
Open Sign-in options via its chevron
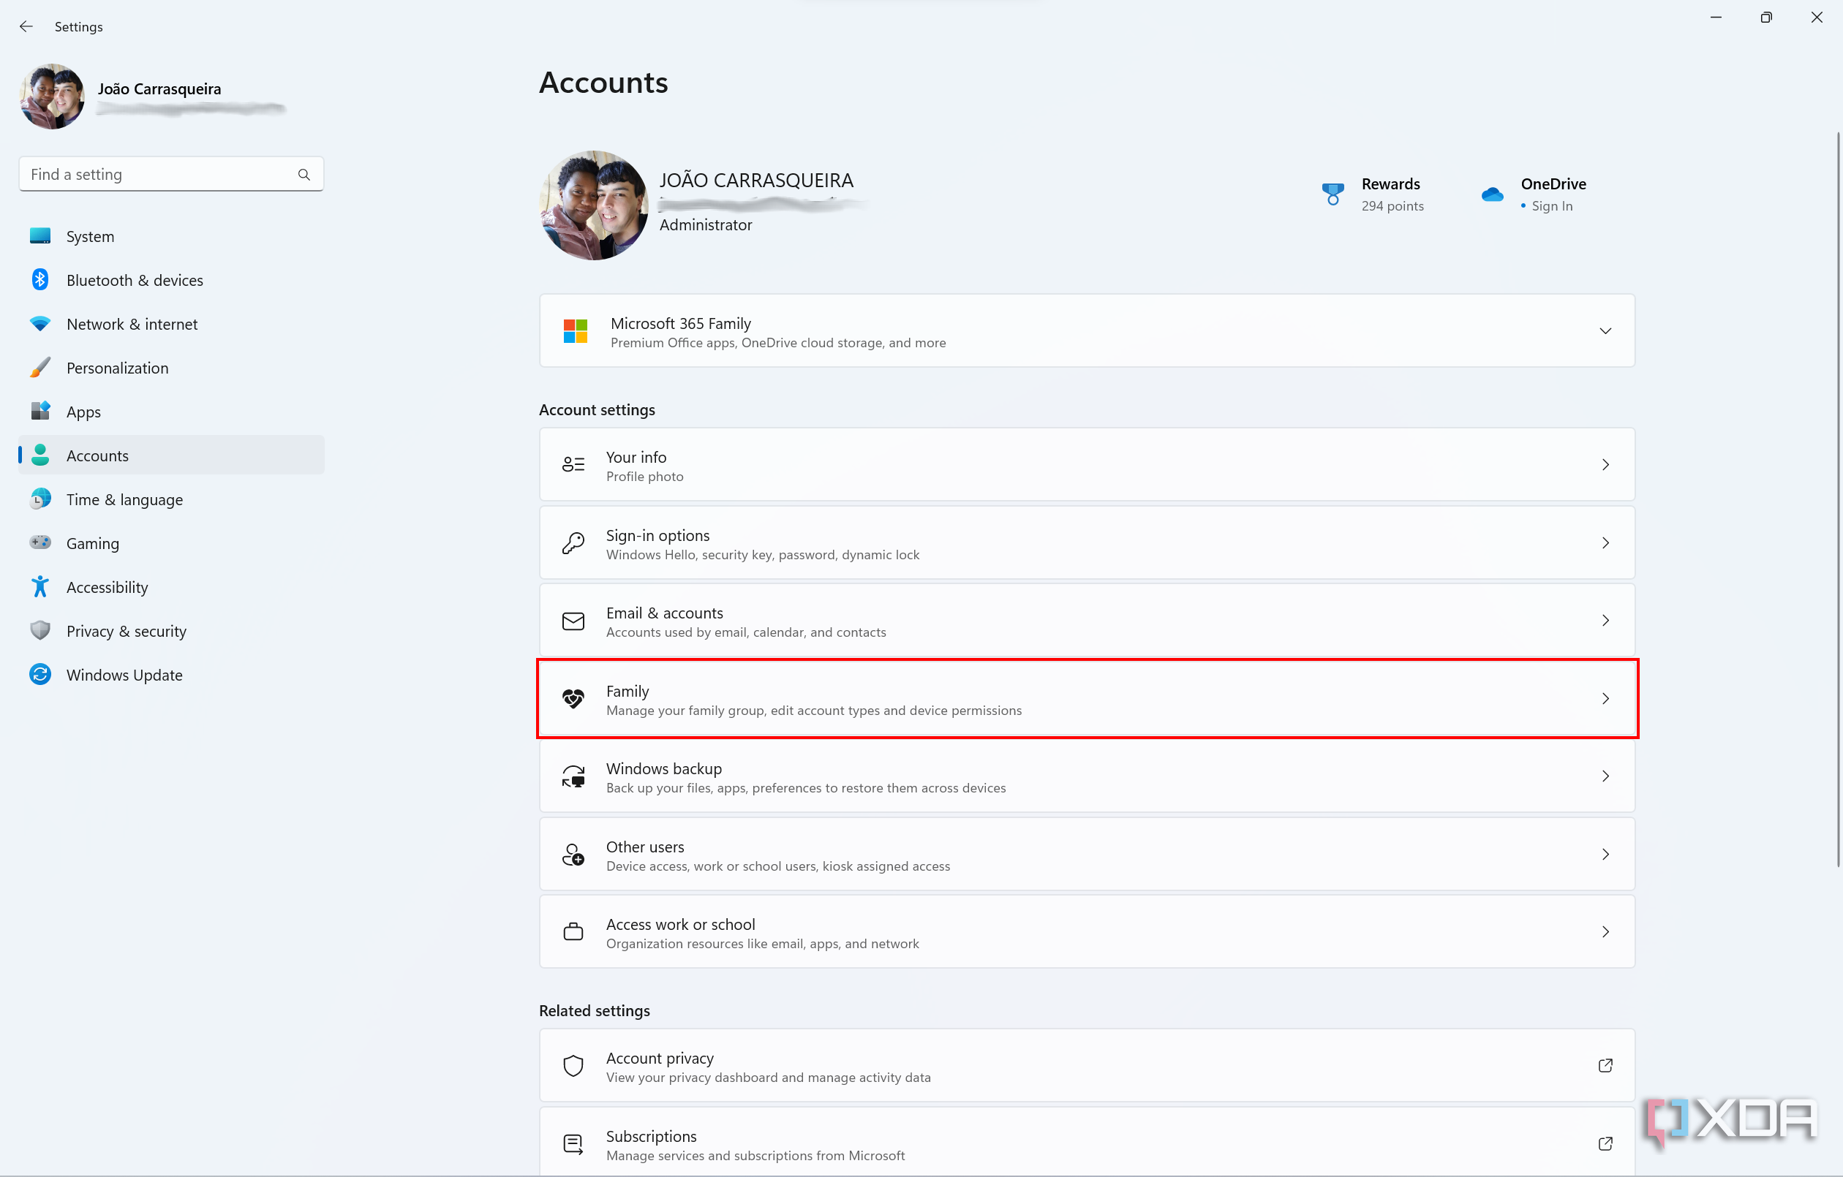pyautogui.click(x=1605, y=542)
